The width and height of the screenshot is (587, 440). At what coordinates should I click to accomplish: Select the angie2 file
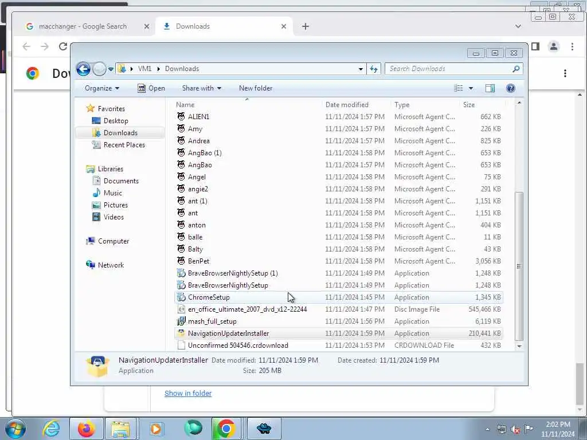198,189
